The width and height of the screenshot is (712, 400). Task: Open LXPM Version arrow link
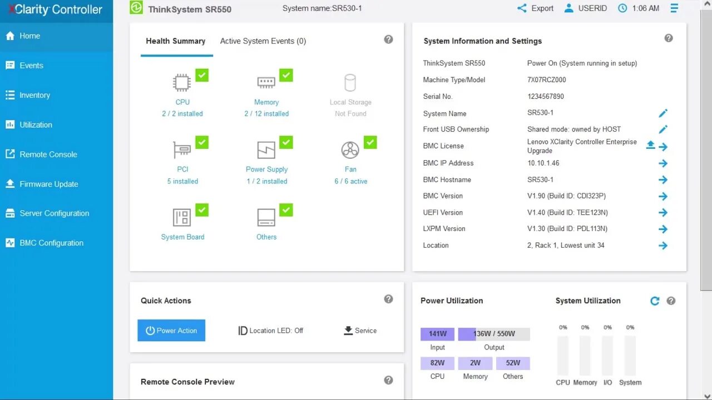(663, 229)
